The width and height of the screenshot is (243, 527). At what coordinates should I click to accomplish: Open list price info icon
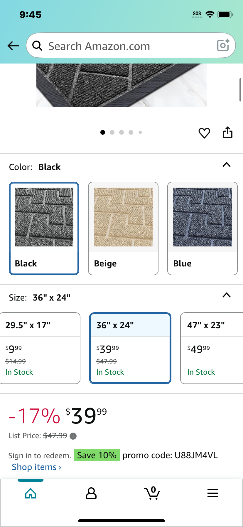73,436
